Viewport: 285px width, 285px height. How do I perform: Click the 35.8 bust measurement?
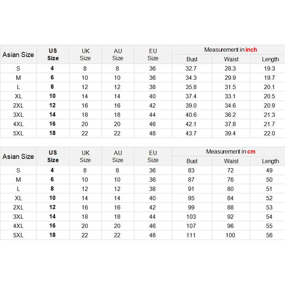click(x=191, y=87)
